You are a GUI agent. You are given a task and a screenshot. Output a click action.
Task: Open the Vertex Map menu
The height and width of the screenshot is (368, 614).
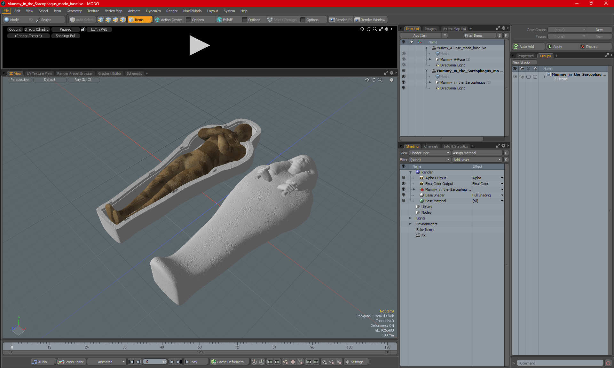pos(114,11)
